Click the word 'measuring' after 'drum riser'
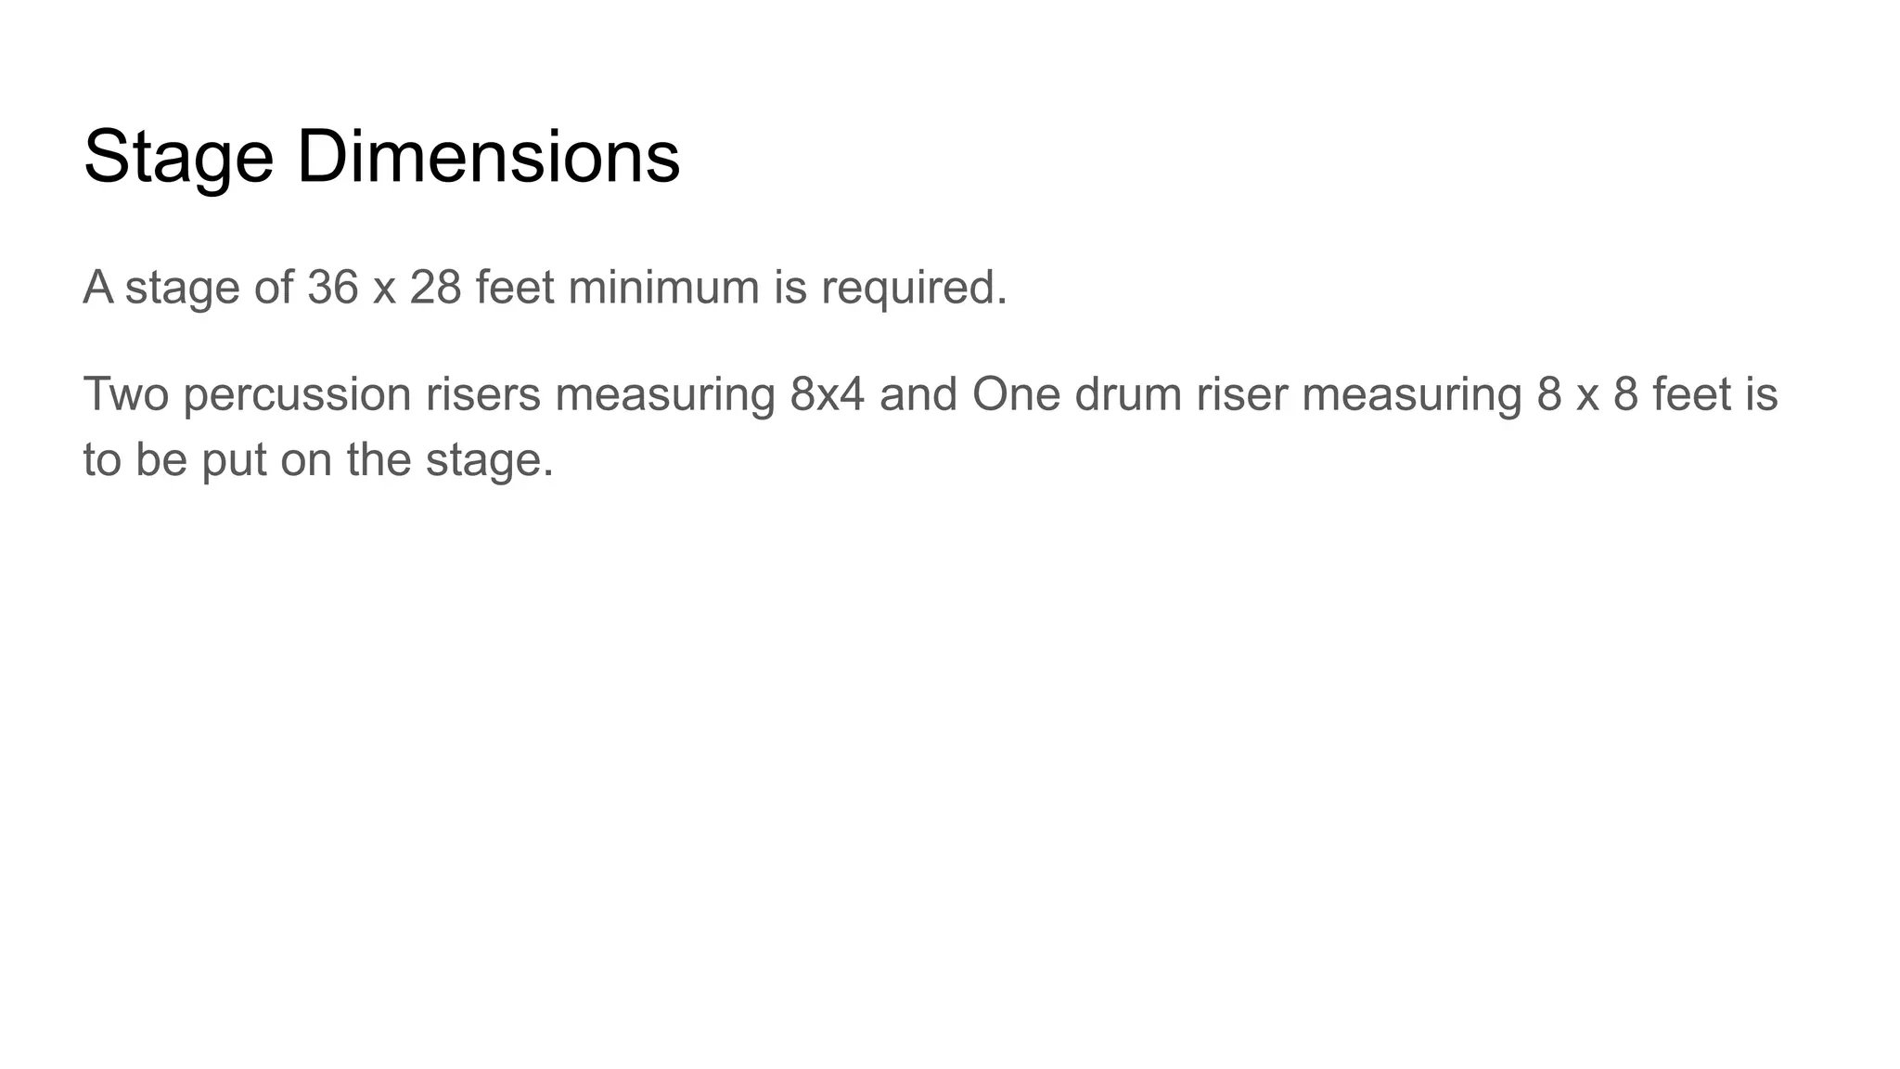The image size is (1900, 1069). pos(1411,395)
